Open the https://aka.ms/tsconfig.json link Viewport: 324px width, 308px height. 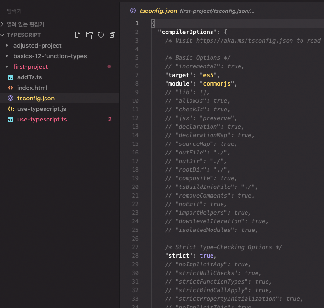click(244, 41)
